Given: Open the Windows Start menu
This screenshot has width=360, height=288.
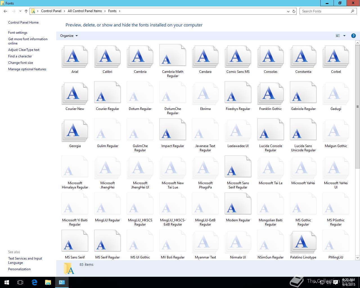Looking at the screenshot, I should tap(7, 282).
